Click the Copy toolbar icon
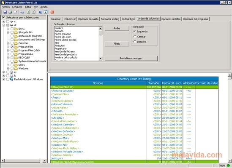232x168 pixels. point(22,12)
